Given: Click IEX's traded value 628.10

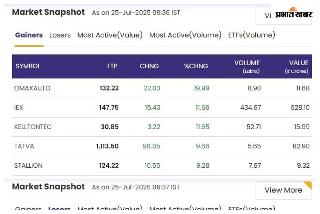Looking at the screenshot, I should click(x=300, y=107).
